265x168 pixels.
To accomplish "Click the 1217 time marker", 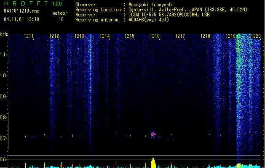I will coord(180,36).
